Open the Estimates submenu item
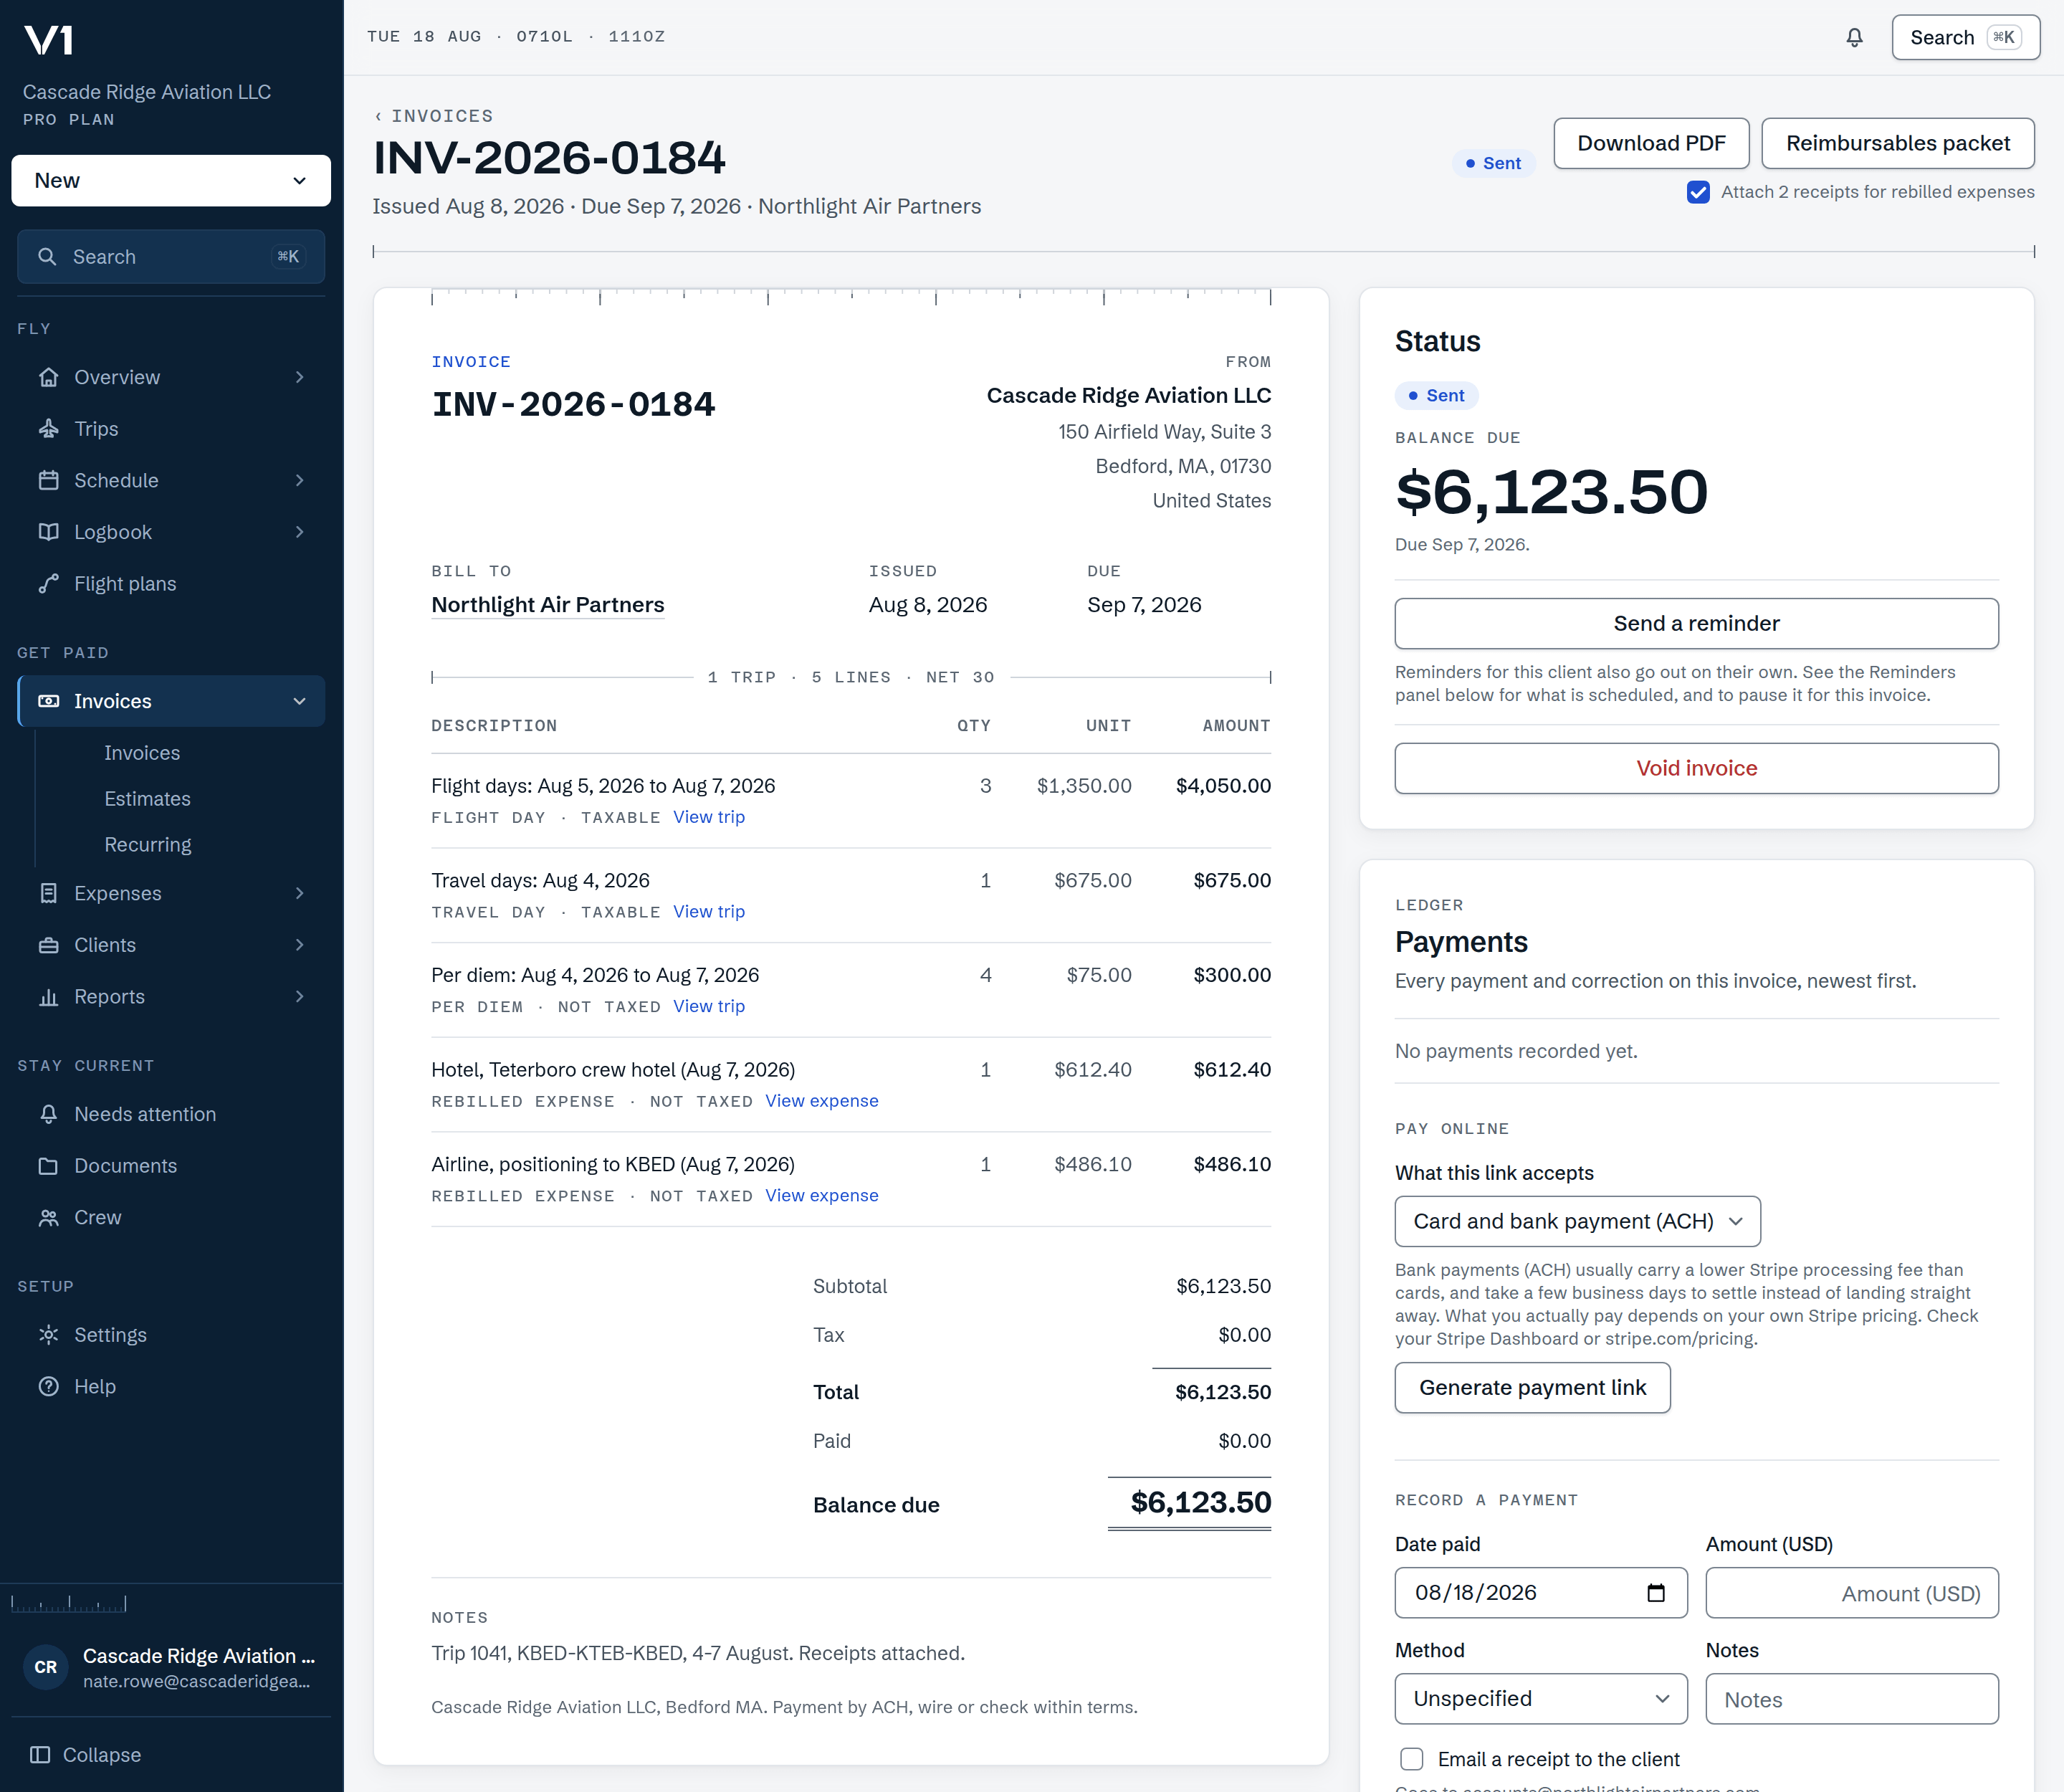The image size is (2064, 1792). (x=147, y=799)
